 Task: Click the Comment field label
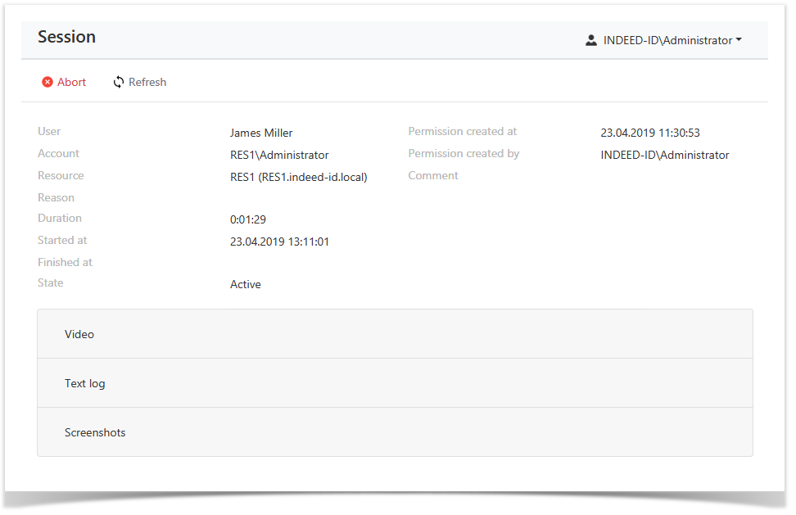coord(433,175)
